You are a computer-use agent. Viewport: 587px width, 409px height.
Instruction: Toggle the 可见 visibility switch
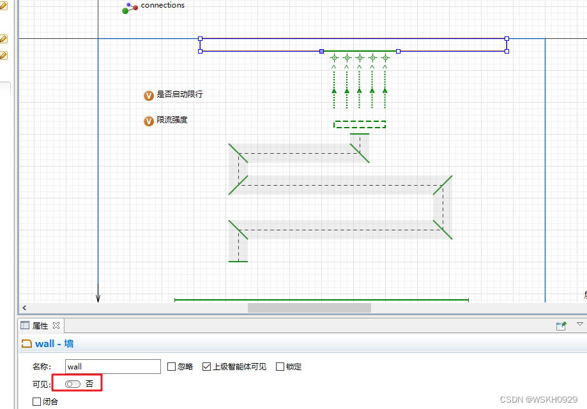(73, 384)
